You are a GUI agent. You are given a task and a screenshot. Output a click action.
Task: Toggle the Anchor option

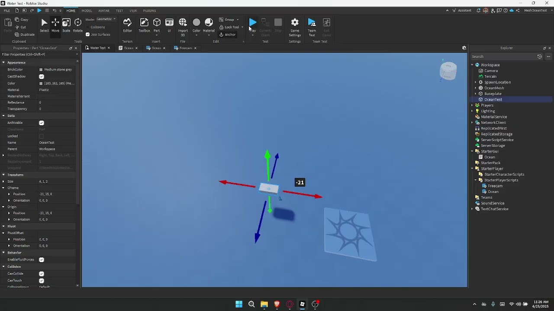tap(227, 35)
